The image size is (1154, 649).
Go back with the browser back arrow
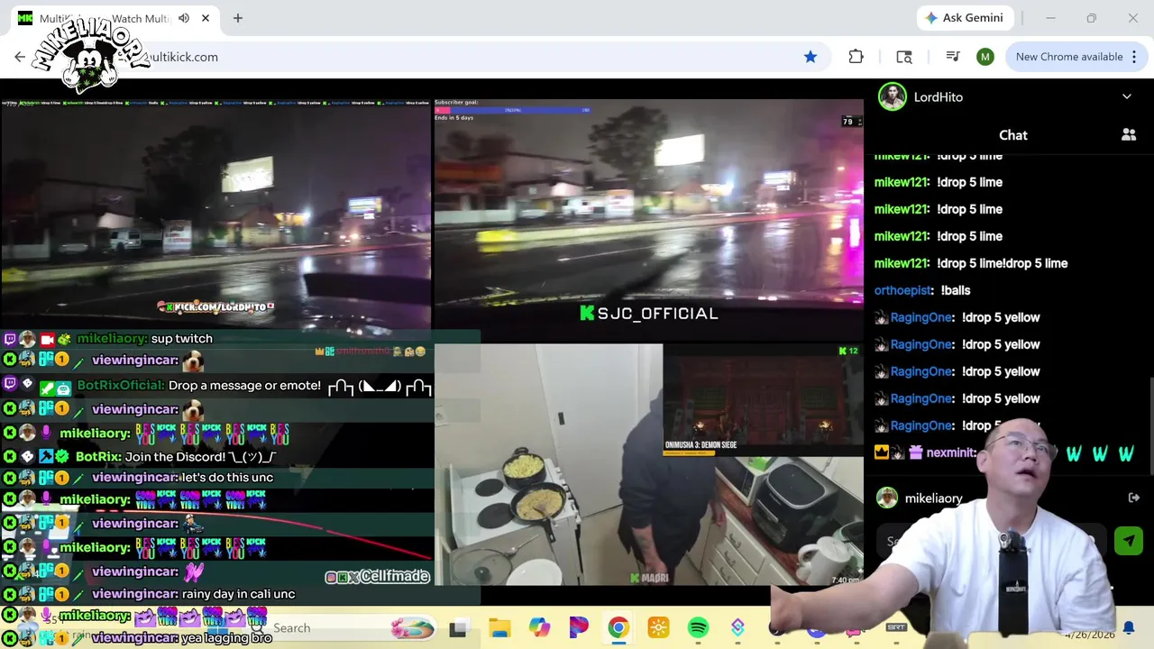[x=20, y=57]
